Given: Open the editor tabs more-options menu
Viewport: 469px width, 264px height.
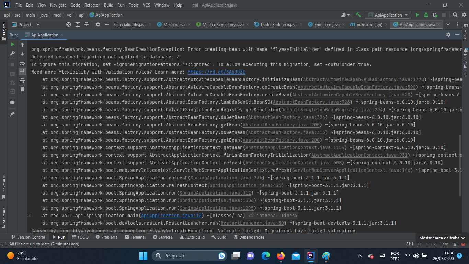Looking at the screenshot, I should tap(457, 24).
